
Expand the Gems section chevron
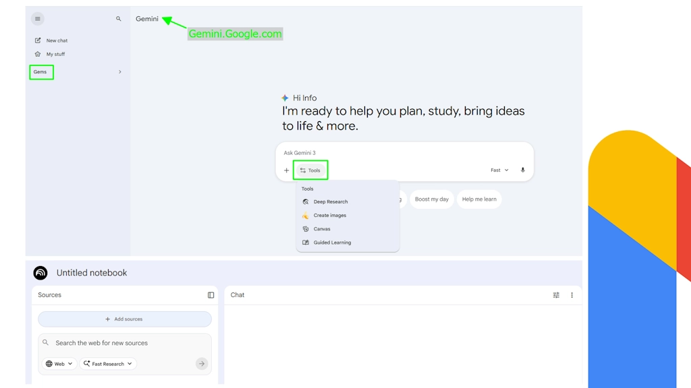119,71
